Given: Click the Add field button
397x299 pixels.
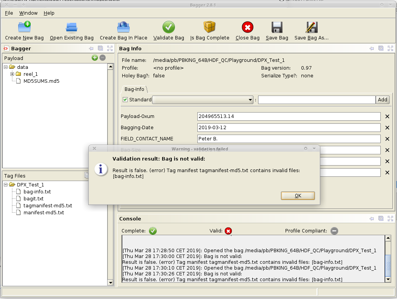Looking at the screenshot, I should coord(382,100).
